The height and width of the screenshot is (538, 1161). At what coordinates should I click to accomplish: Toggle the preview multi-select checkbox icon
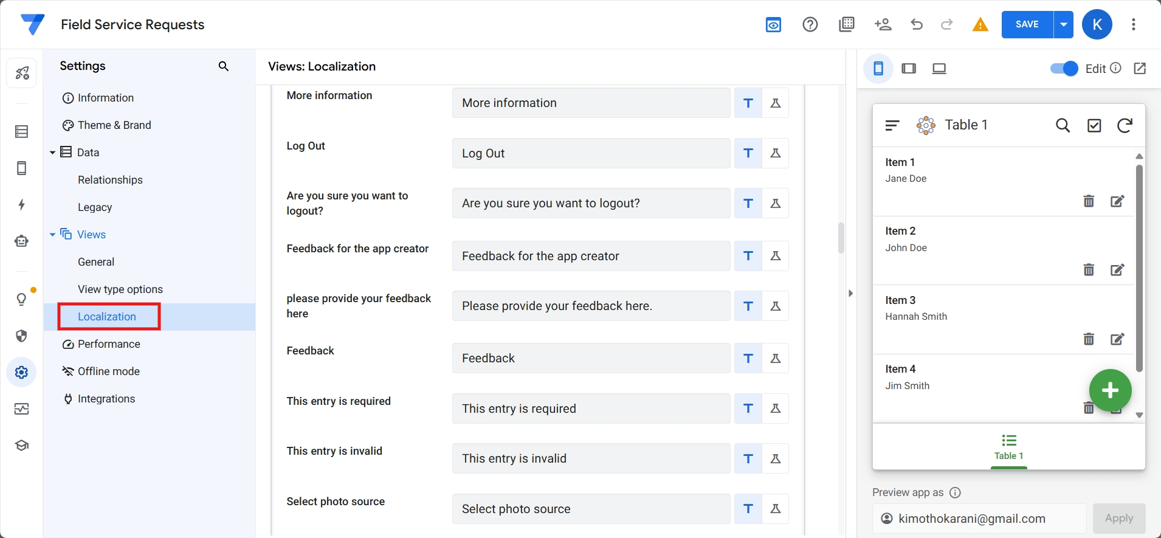click(x=1094, y=125)
